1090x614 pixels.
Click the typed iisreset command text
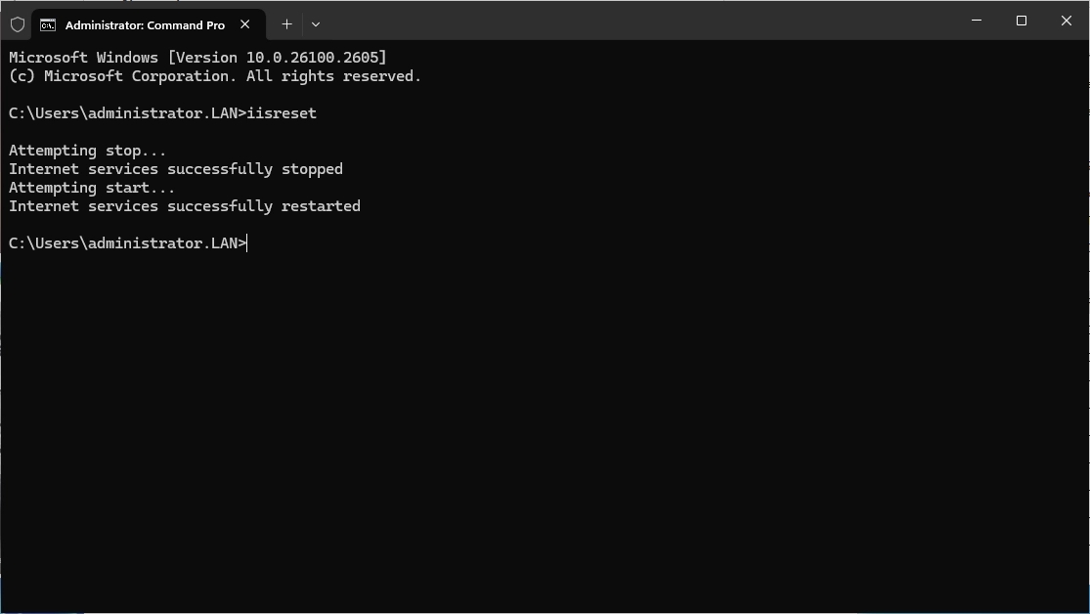pyautogui.click(x=282, y=113)
